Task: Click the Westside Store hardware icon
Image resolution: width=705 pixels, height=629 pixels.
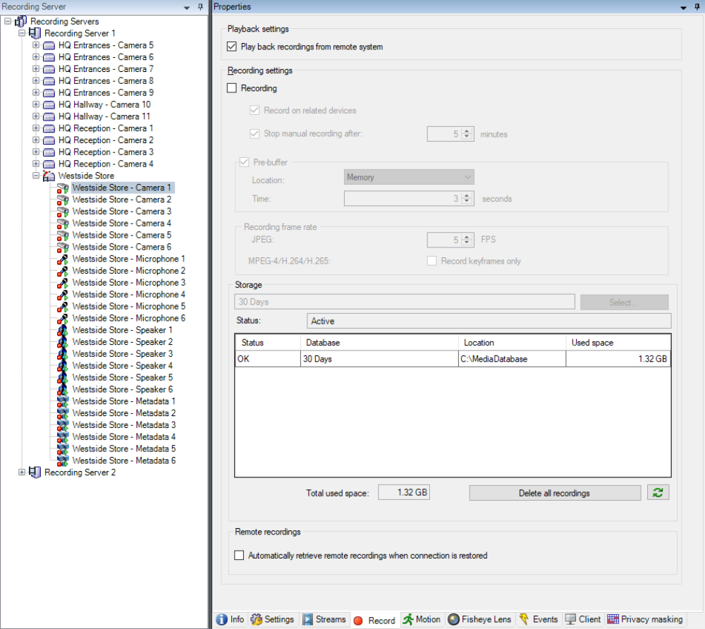Action: [49, 176]
